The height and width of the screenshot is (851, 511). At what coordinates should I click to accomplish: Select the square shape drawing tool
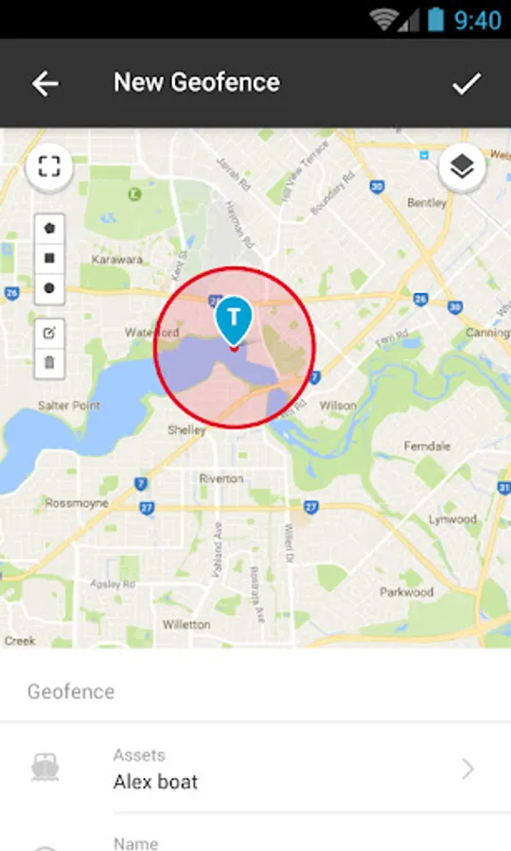pos(49,258)
